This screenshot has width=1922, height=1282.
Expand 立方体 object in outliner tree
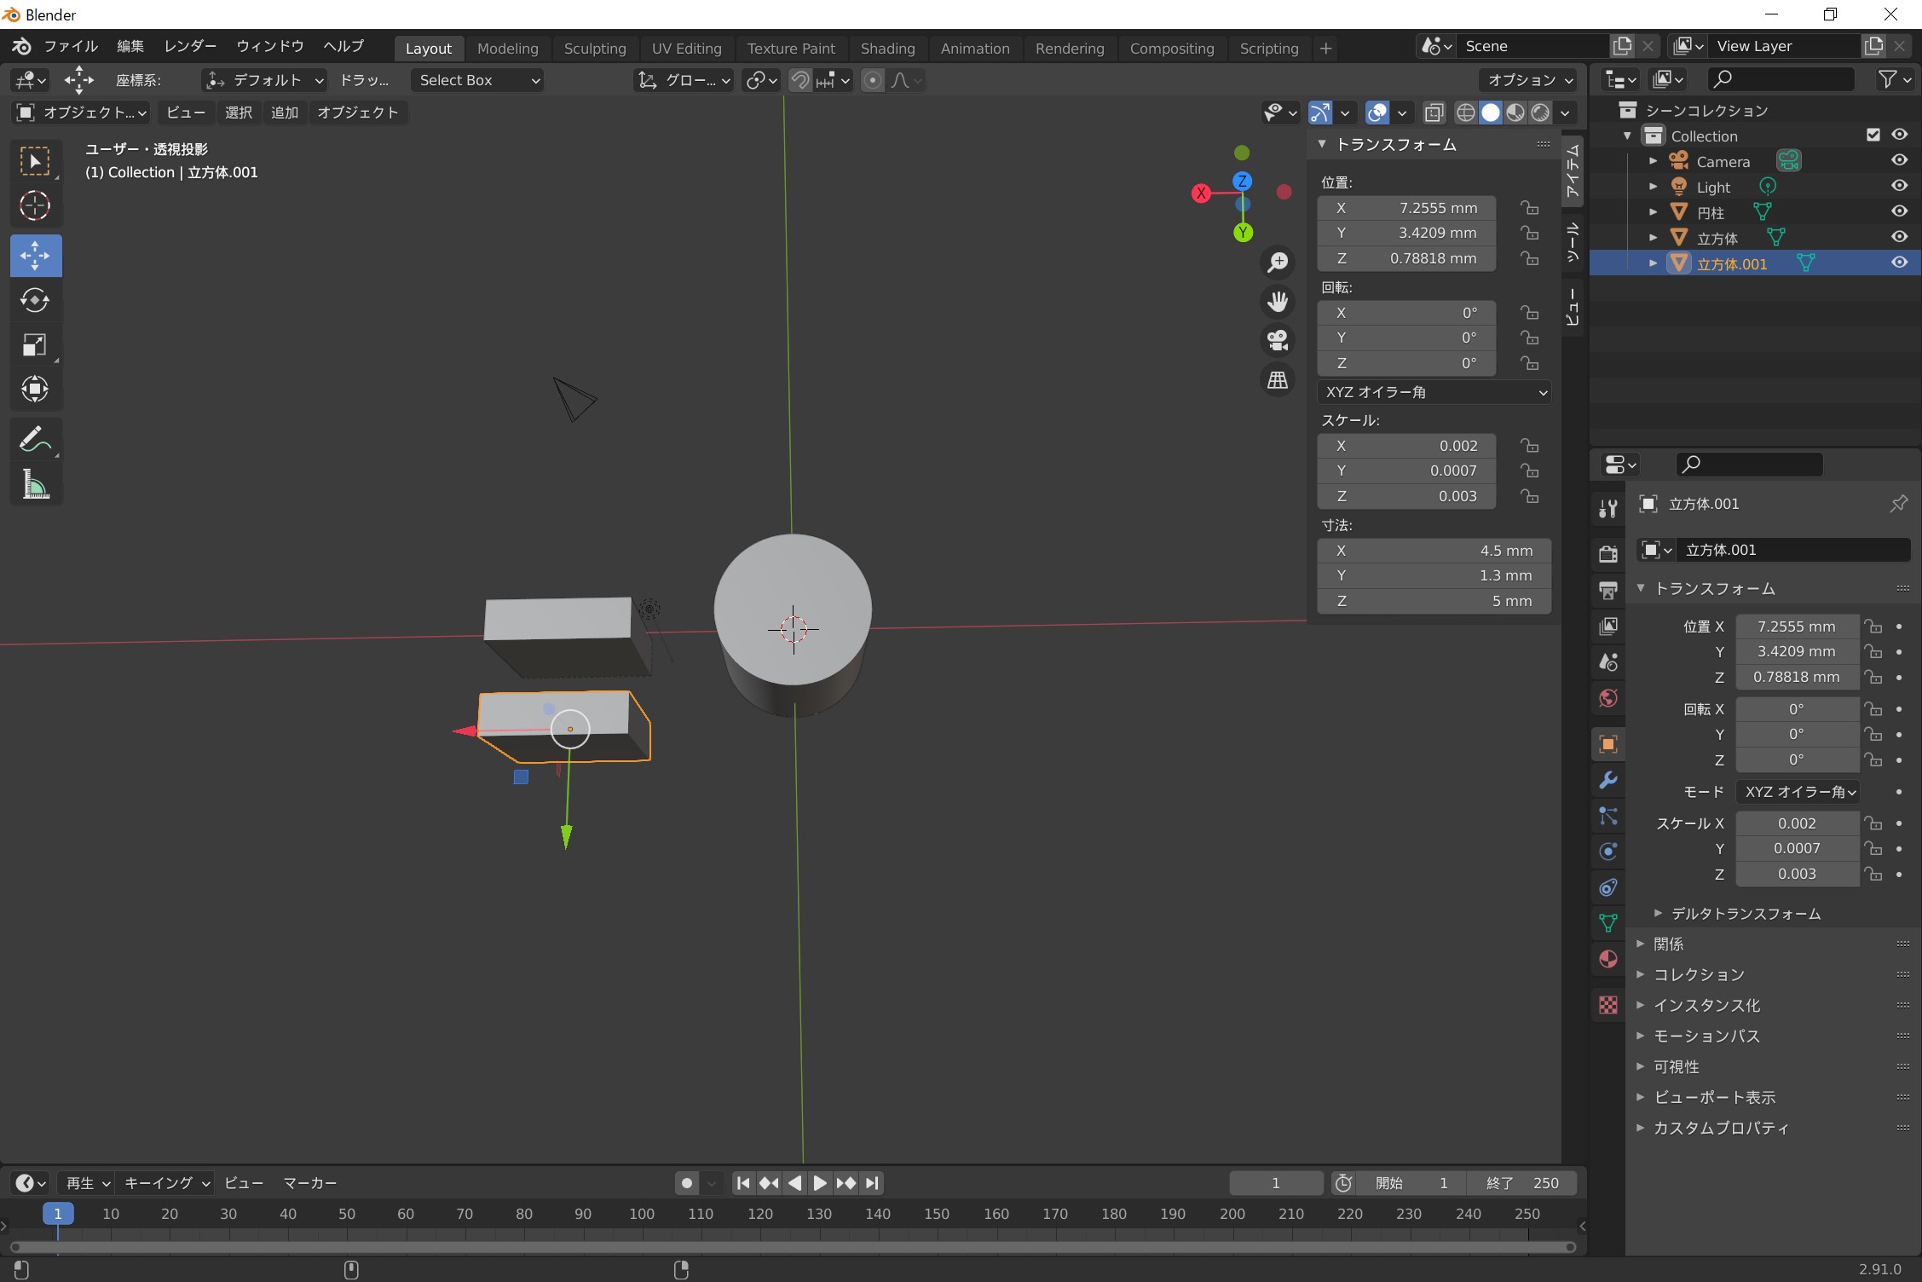(x=1653, y=238)
